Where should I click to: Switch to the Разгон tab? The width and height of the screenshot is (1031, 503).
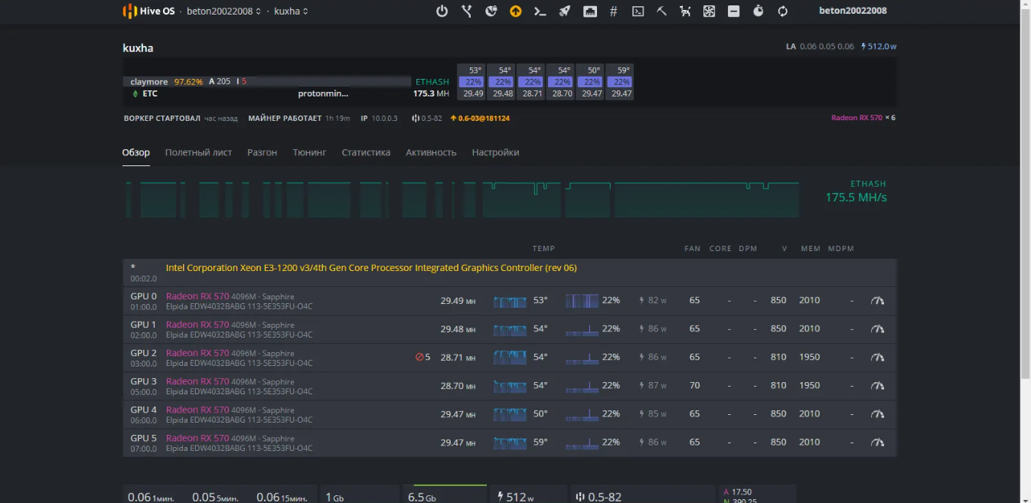262,152
